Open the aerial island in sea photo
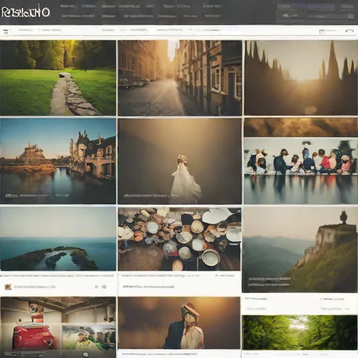 58,239
